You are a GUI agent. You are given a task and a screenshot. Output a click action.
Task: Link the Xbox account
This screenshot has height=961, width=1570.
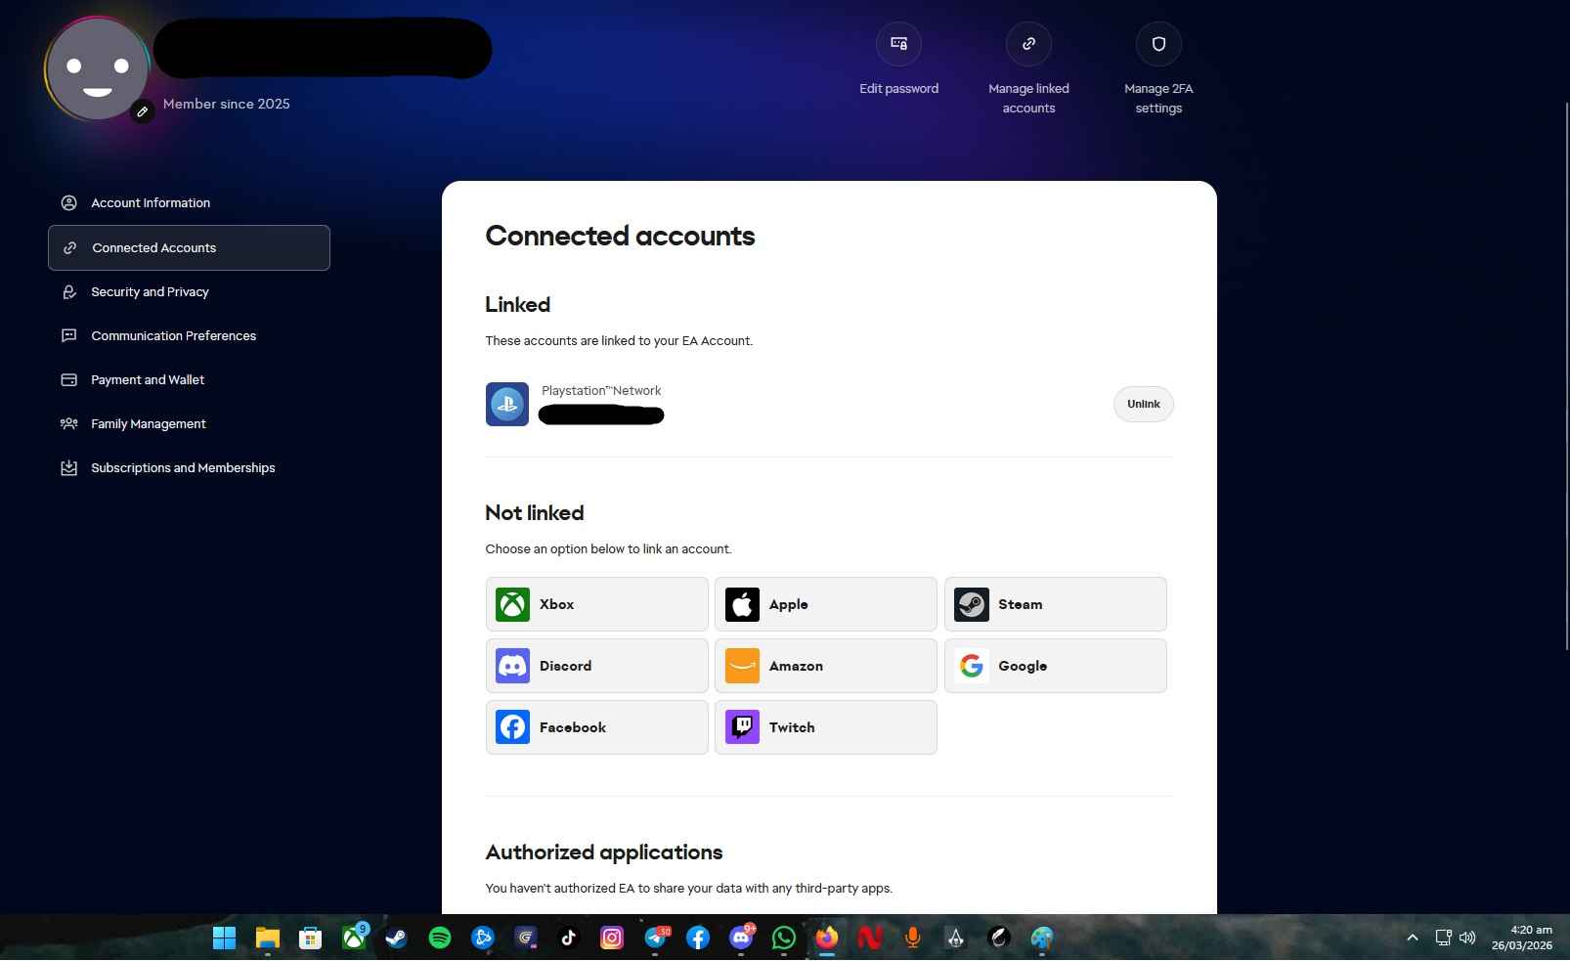coord(596,604)
